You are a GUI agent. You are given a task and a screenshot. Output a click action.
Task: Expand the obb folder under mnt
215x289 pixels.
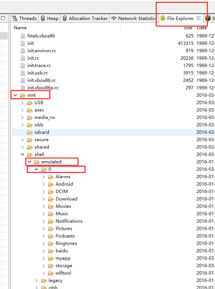[x=23, y=125]
